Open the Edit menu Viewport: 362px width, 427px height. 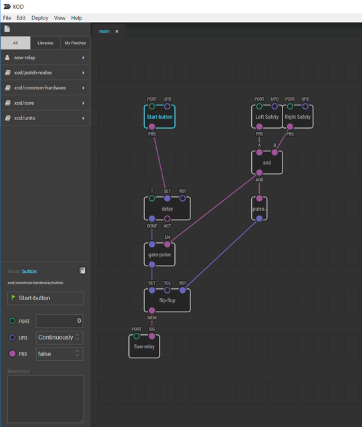(x=21, y=18)
